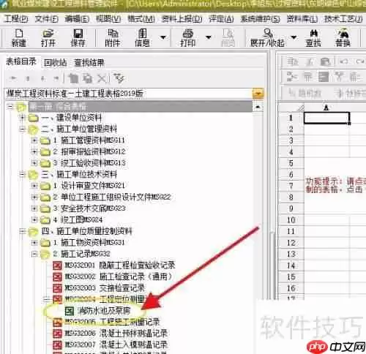This screenshot has width=366, height=354.
Task: Open the 格式(M) menu
Action: [141, 19]
